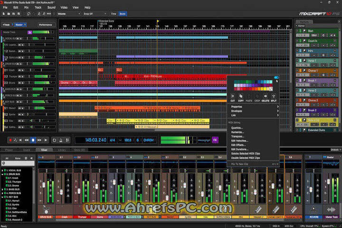342x228 pixels.
Task: Expand the Properties submenu arrow
Action: coord(278,107)
